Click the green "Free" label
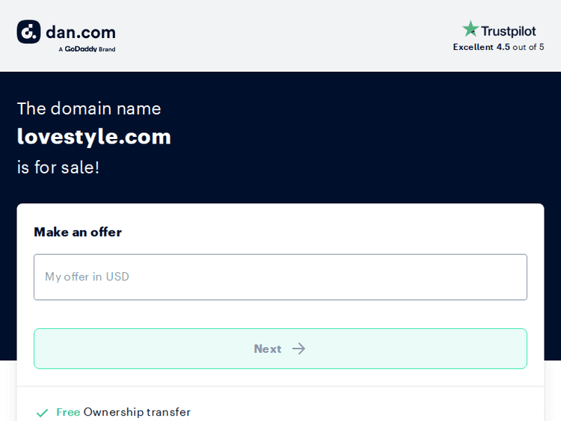This screenshot has width=561, height=421. point(68,412)
